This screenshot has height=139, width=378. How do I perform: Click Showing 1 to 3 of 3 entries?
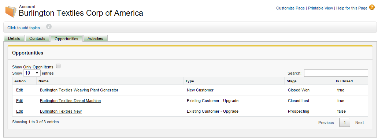point(36,122)
